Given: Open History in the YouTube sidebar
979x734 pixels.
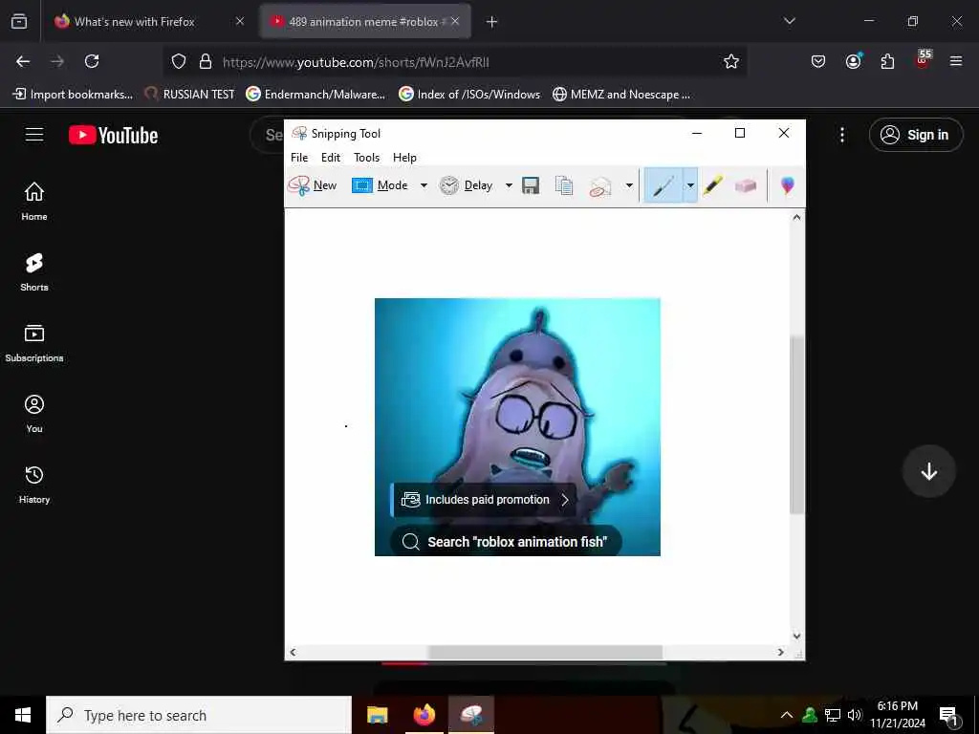Looking at the screenshot, I should pos(34,485).
